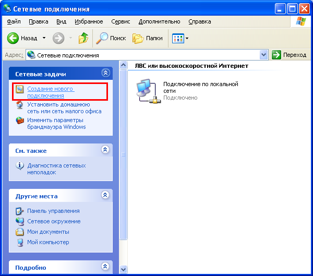This screenshot has width=313, height=276.
Task: Select the local area connection icon
Action: pos(148,91)
